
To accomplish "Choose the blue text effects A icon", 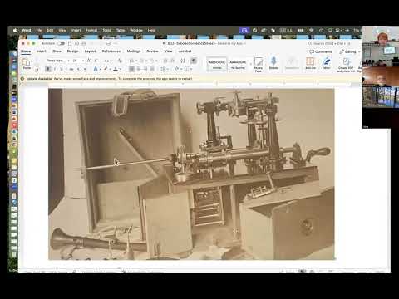I will (x=96, y=69).
